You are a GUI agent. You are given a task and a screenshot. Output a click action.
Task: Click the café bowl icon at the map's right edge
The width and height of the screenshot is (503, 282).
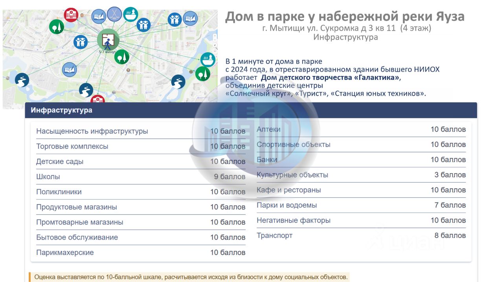[x=207, y=60]
